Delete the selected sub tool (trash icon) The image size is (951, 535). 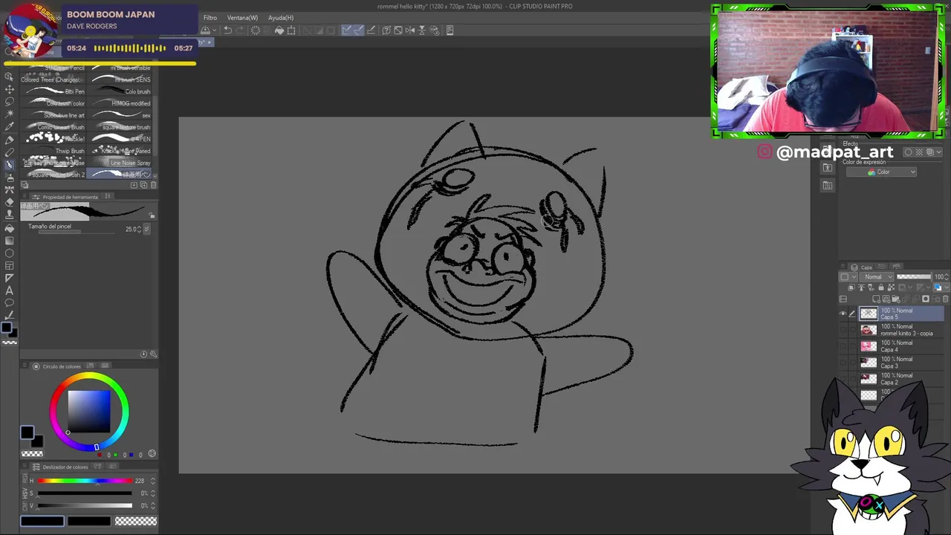pos(153,185)
